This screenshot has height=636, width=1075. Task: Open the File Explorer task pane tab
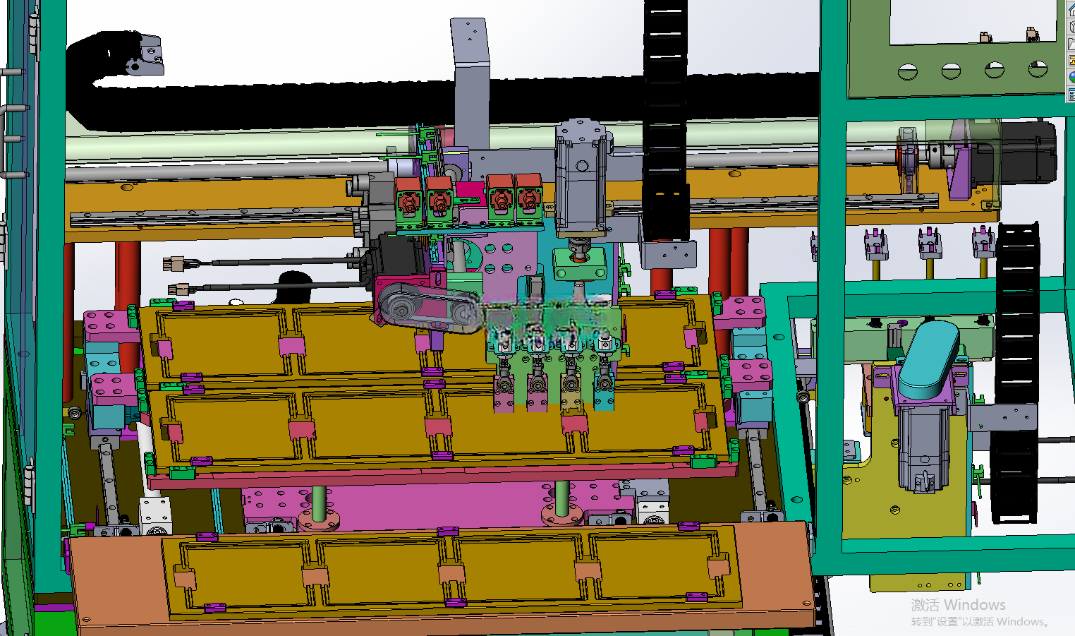pyautogui.click(x=1071, y=44)
